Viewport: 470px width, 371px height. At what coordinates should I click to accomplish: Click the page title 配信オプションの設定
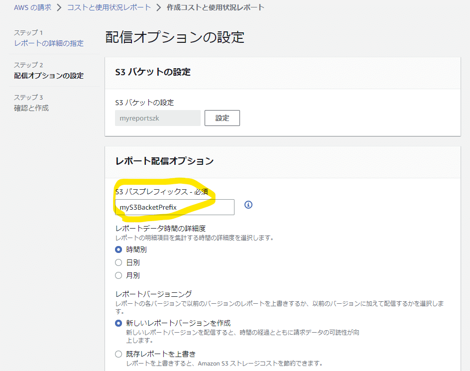point(175,37)
